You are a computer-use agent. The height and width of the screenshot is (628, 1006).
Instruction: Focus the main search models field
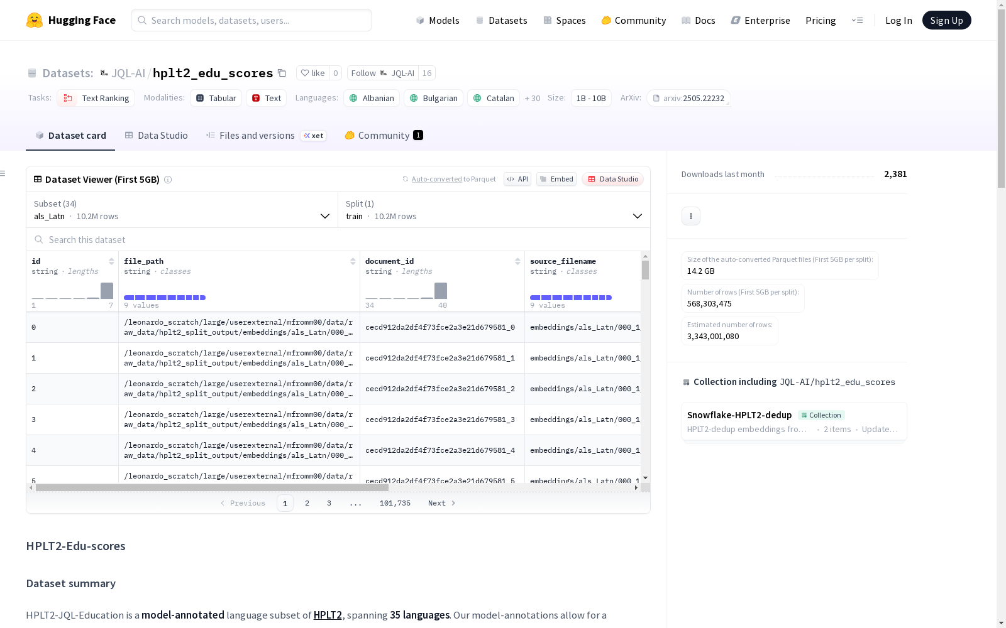251,20
